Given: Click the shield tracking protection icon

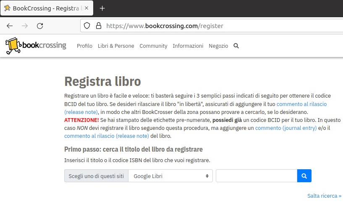Looking at the screenshot, I should [x=87, y=26].
